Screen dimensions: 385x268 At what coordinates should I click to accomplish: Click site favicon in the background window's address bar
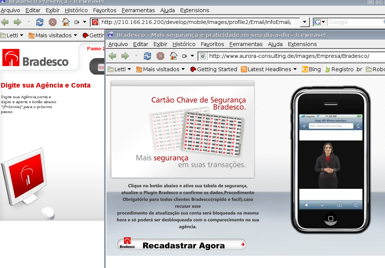(95, 22)
